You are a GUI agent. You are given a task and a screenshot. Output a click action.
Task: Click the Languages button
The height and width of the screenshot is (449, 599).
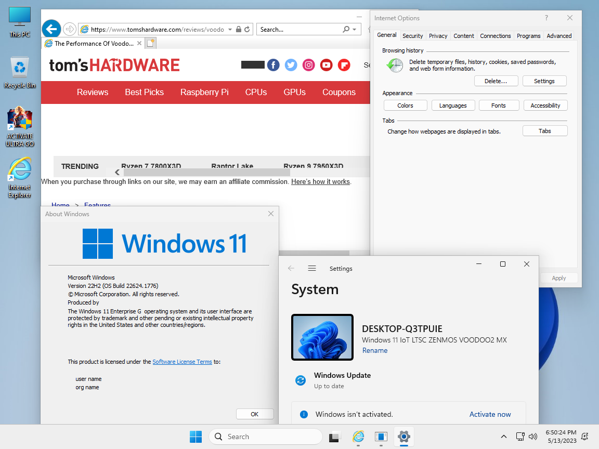coord(453,105)
